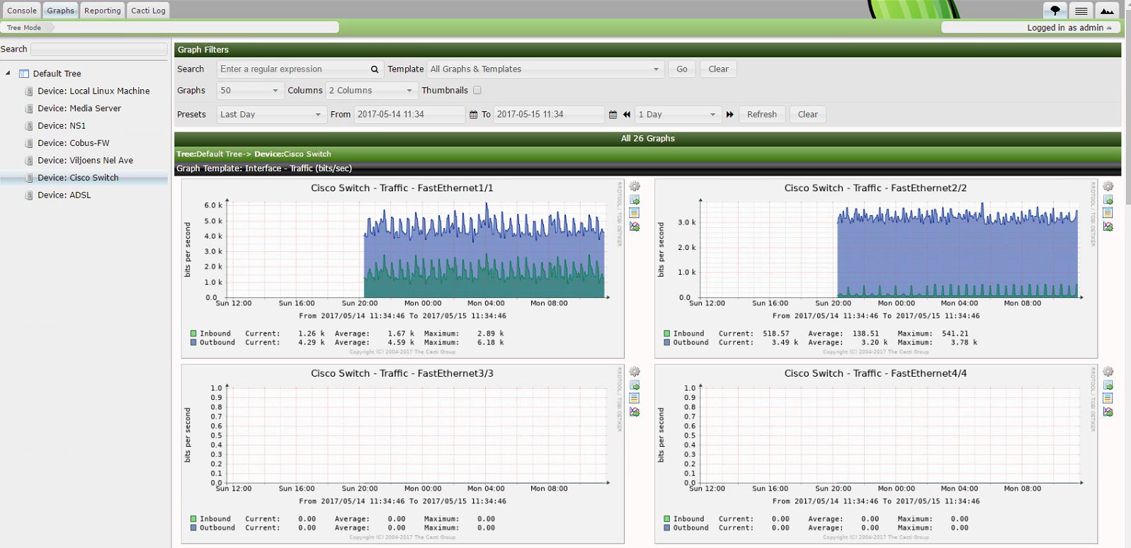The height and width of the screenshot is (548, 1131).
Task: Click list view icon beside FastEthernet3/3 graph
Action: (x=635, y=399)
